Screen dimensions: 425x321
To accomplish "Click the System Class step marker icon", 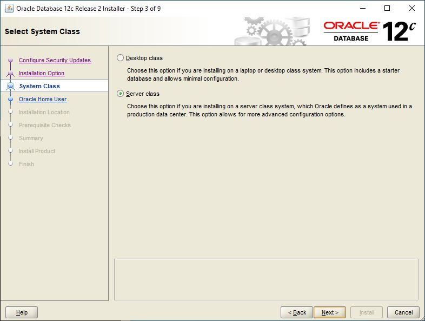I will (x=11, y=86).
